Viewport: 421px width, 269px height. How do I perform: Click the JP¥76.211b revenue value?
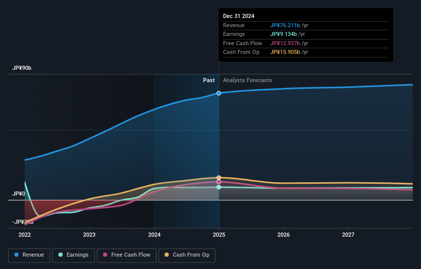285,25
